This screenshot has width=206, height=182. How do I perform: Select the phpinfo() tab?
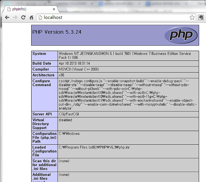(31, 9)
